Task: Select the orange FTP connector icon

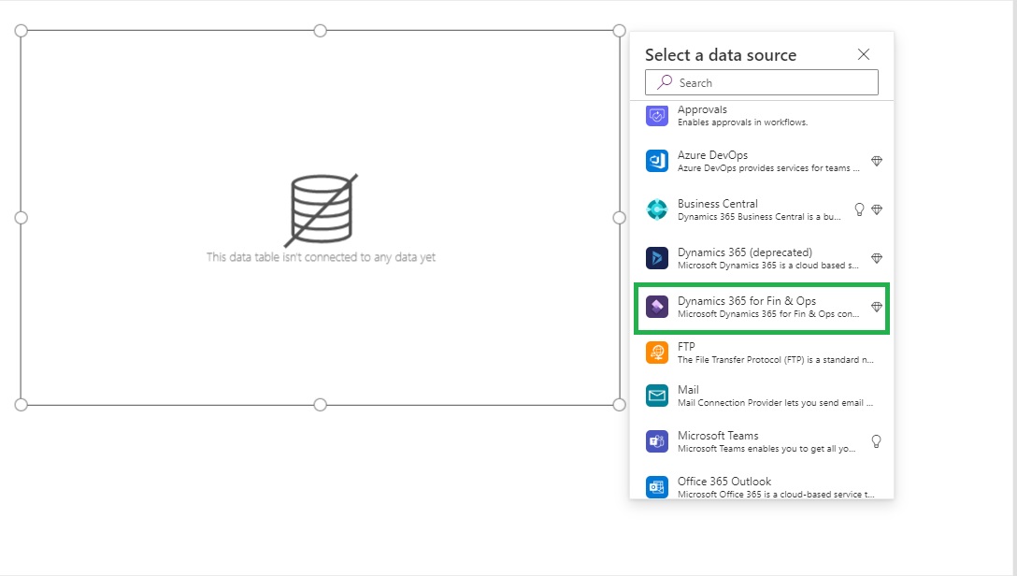Action: tap(657, 353)
